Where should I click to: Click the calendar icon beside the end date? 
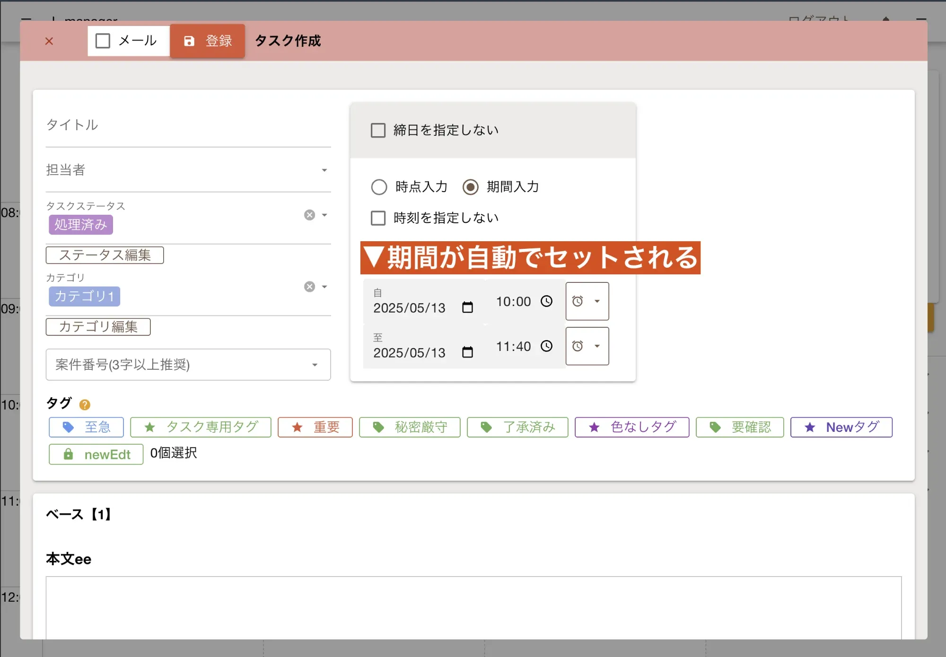467,352
